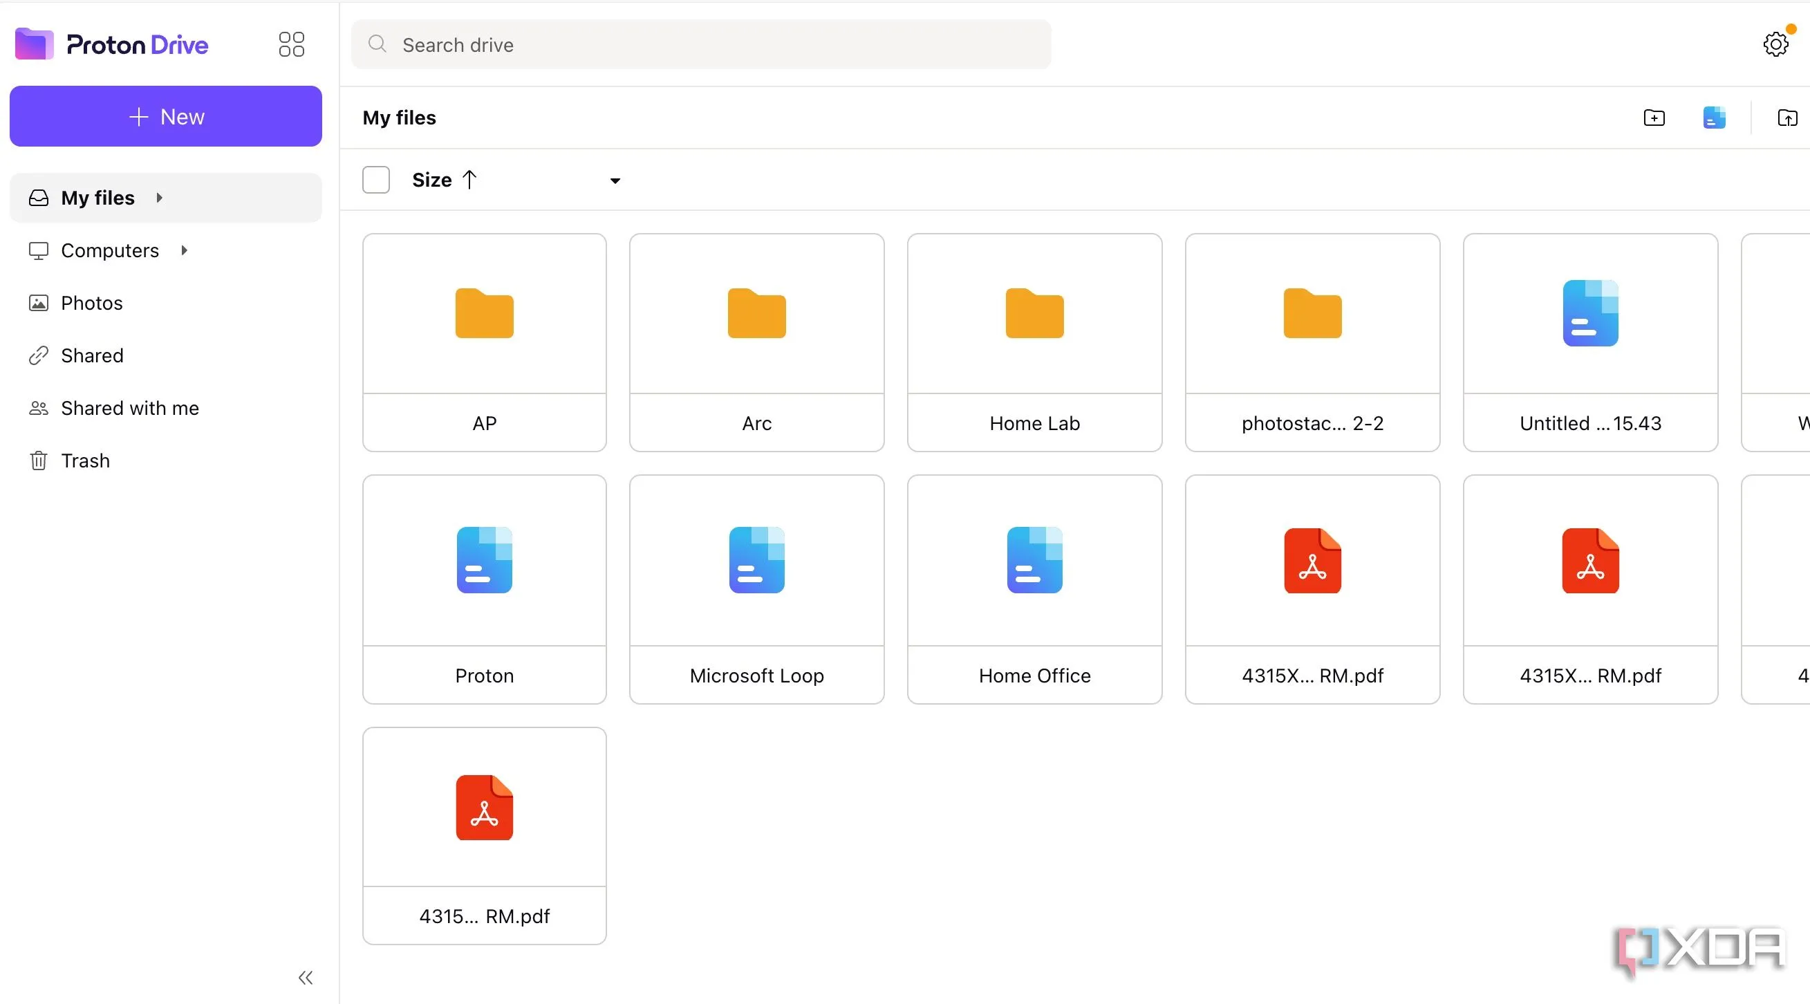Click the Proton Drive logo
The height and width of the screenshot is (1004, 1810).
click(x=112, y=44)
